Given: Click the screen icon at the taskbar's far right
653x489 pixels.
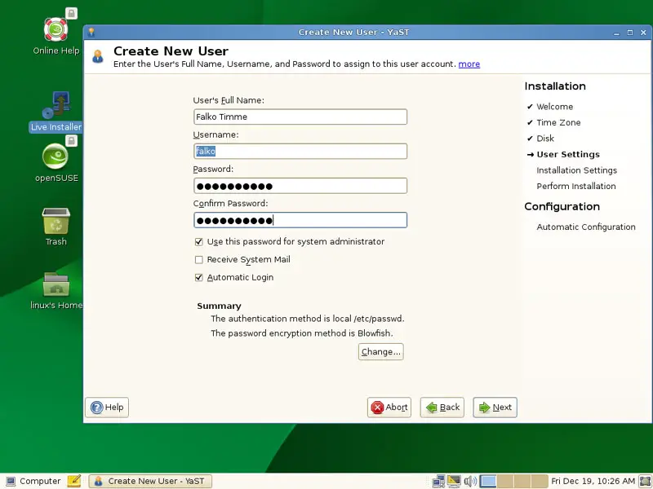Looking at the screenshot, I should (x=645, y=481).
